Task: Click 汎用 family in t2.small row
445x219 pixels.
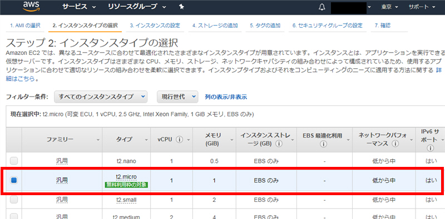Action: coord(62,200)
